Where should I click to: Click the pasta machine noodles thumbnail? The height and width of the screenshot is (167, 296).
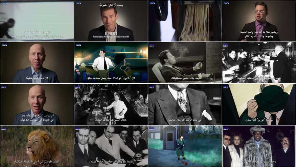[185, 21]
